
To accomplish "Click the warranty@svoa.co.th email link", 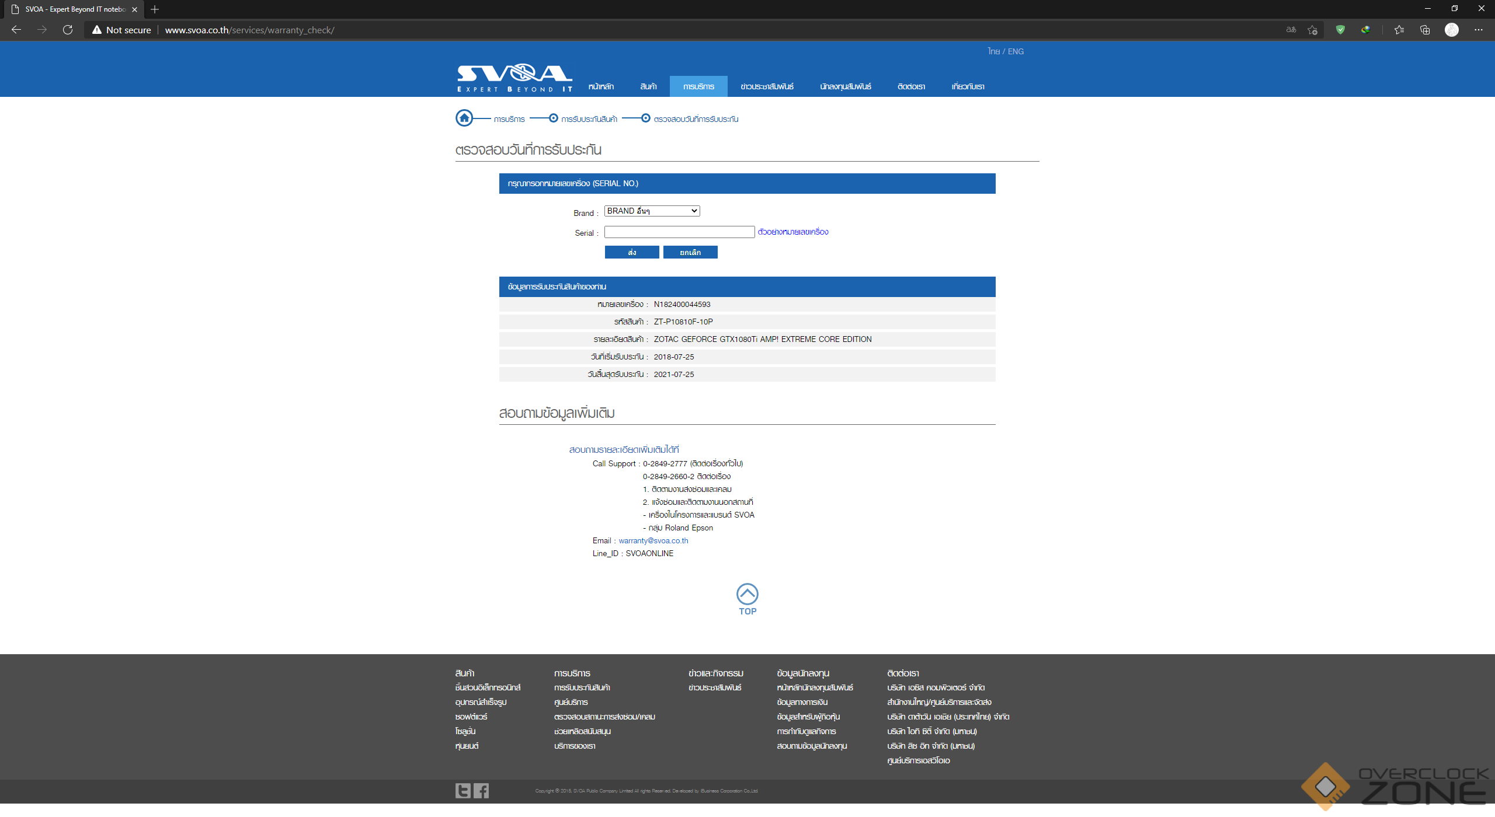I will point(653,540).
